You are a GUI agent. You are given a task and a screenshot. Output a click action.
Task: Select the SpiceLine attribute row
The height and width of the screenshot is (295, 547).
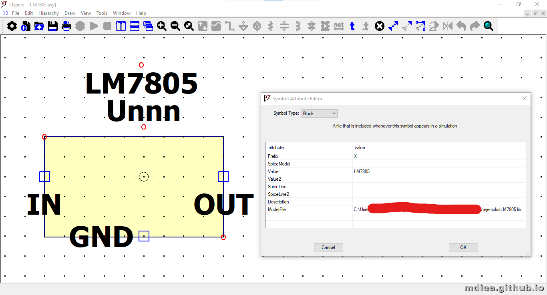[396, 187]
